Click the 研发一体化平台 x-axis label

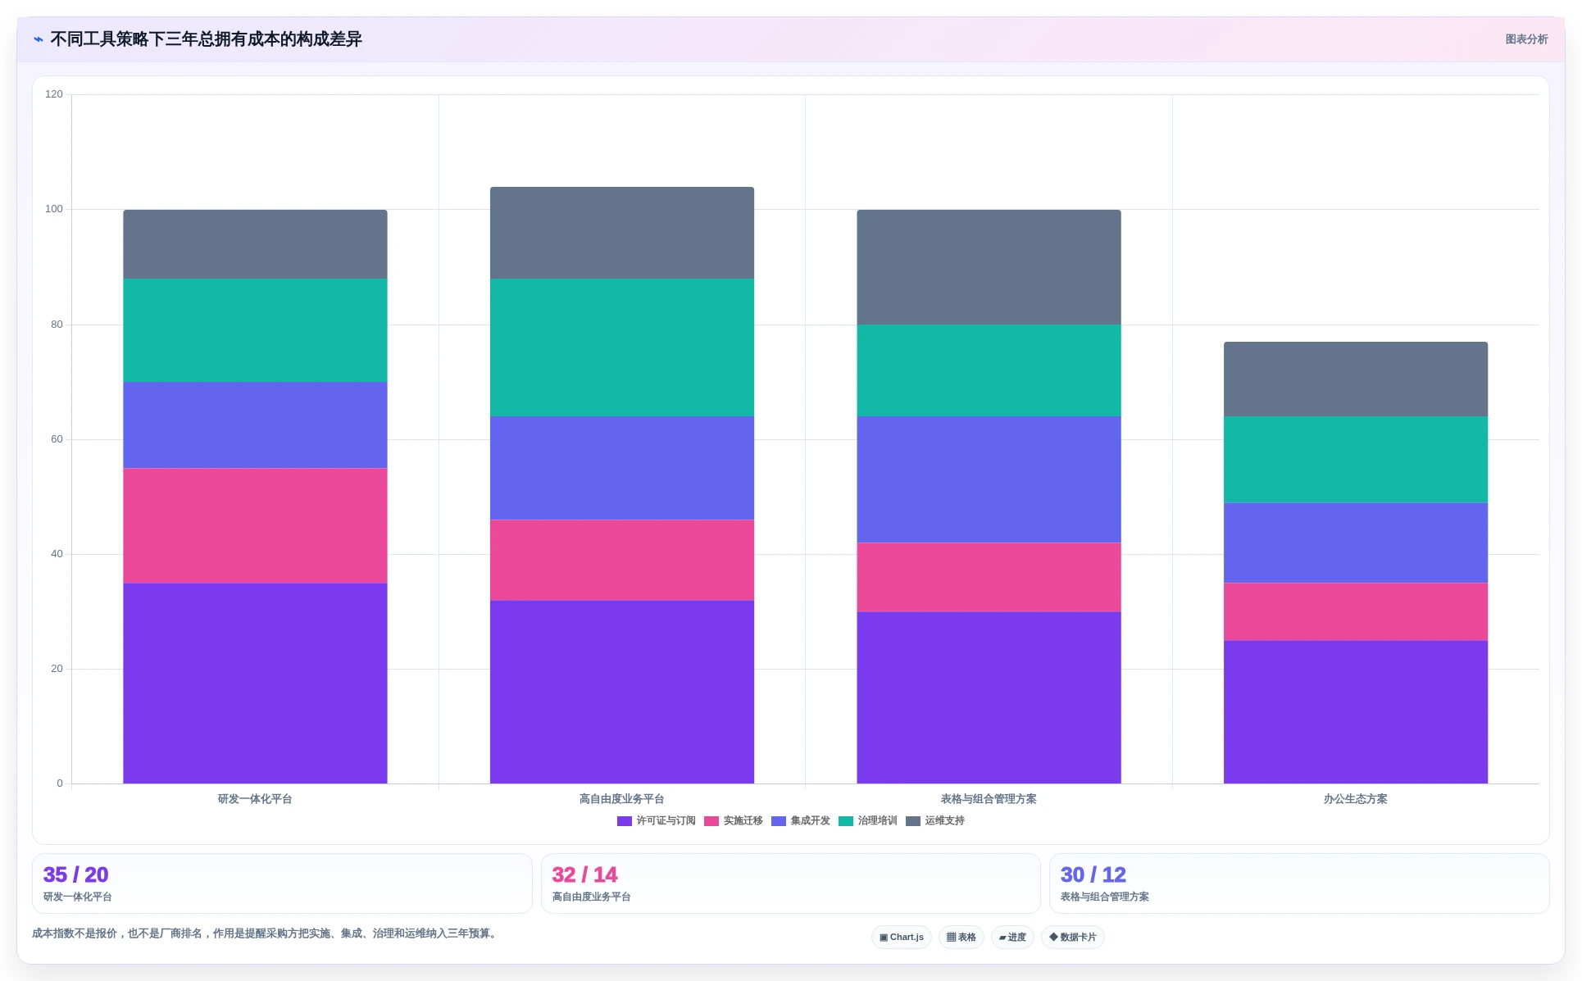click(x=255, y=799)
